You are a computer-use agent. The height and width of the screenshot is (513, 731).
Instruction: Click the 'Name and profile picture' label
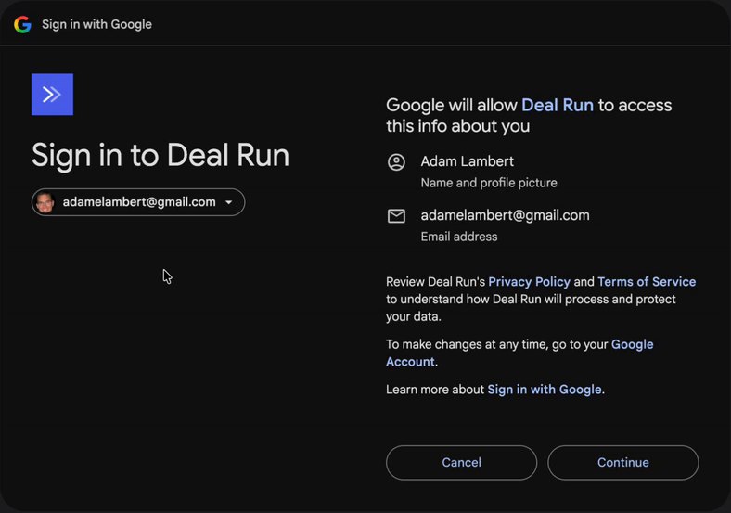click(489, 183)
